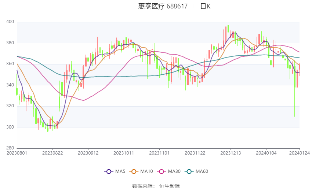Click the 20231213 date axis label
This screenshot has width=312, height=189.
click(x=231, y=153)
